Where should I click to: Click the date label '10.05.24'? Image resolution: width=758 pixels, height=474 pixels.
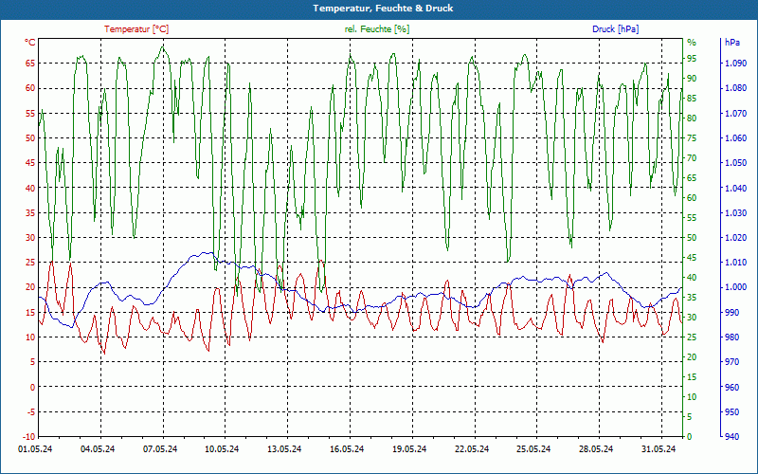pyautogui.click(x=222, y=449)
